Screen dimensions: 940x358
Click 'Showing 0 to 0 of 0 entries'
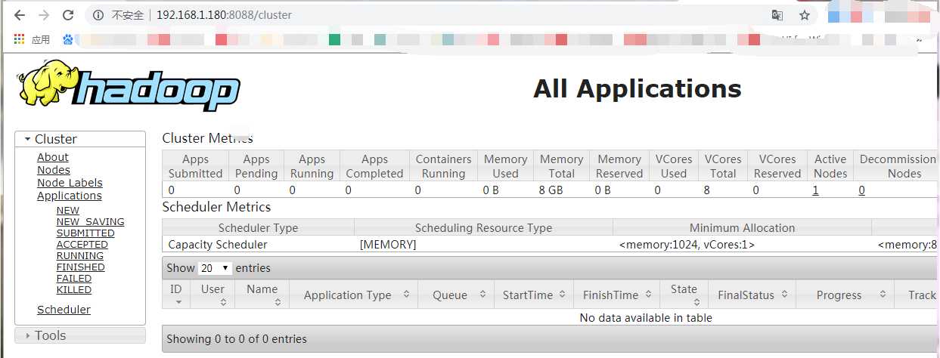237,339
